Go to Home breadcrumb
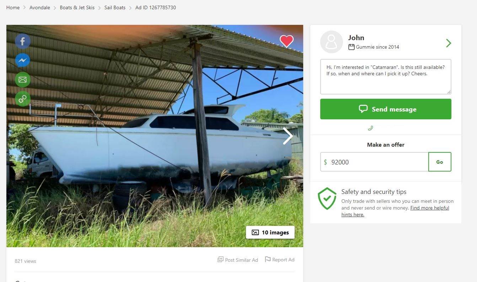The height and width of the screenshot is (282, 477). 13,7
